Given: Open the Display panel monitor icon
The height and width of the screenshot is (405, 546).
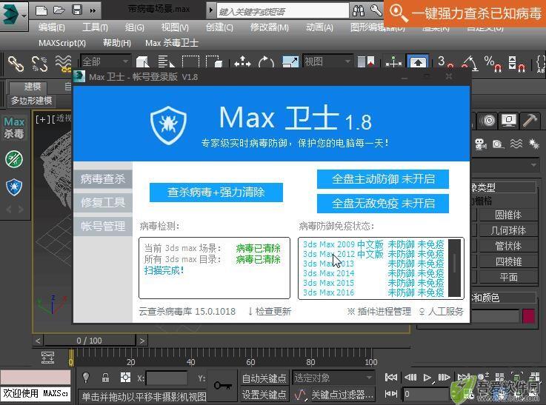Looking at the screenshot, I should pos(509,121).
